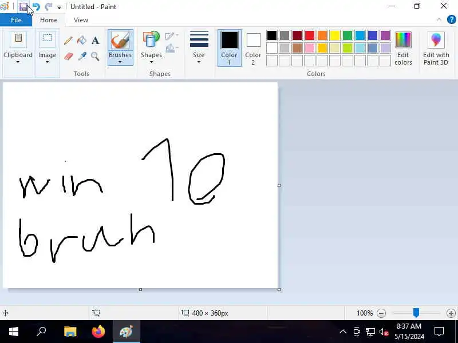Click the Meet Now camera tray icon
The width and height of the screenshot is (458, 343).
357,332
